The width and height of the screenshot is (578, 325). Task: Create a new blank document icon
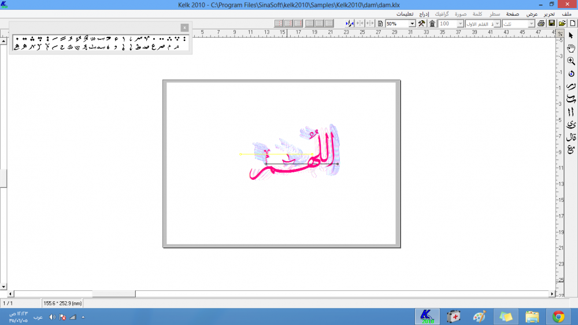coord(572,24)
